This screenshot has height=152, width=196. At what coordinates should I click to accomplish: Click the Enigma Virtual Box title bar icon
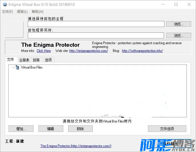5,5
